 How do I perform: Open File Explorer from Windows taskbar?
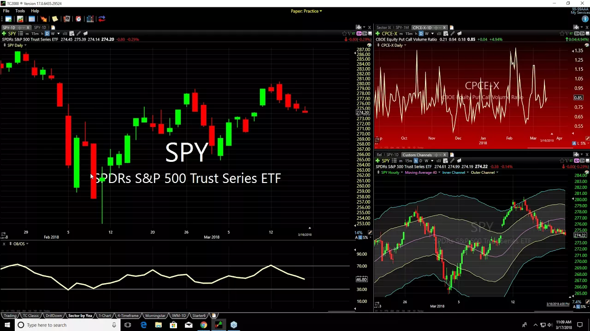point(159,325)
